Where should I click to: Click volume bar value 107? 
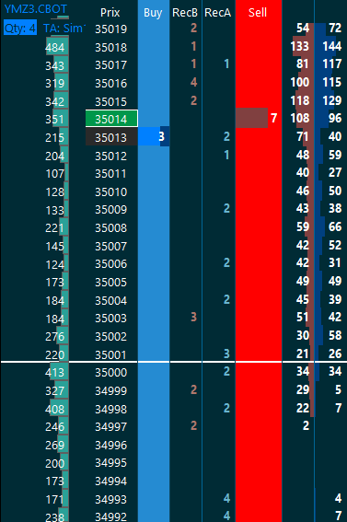click(x=54, y=173)
